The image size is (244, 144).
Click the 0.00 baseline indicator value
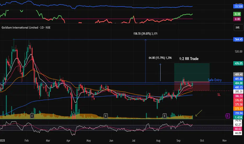(237, 19)
